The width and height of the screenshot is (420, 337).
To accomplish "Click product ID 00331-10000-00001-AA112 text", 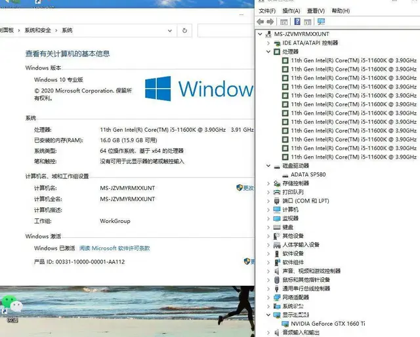I will [x=90, y=262].
